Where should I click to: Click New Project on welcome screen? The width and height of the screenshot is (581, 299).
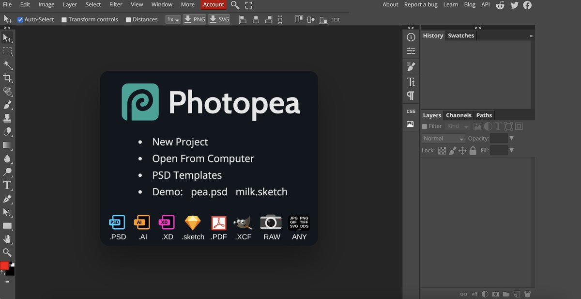(x=180, y=142)
